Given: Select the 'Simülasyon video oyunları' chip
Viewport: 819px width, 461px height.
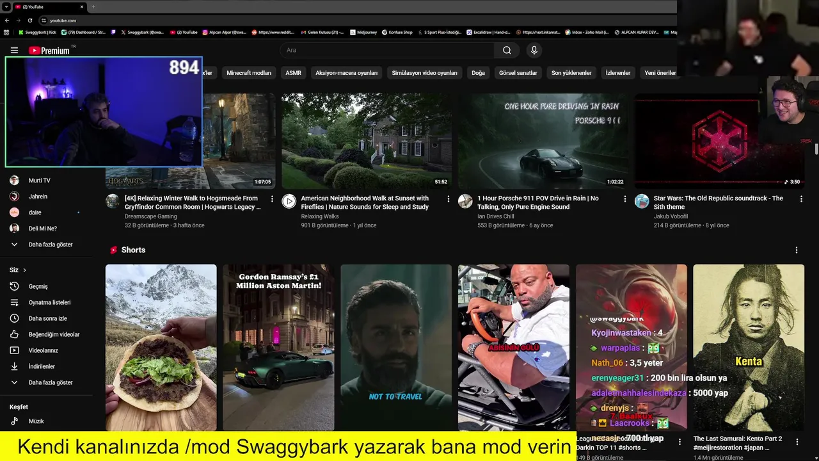Looking at the screenshot, I should pos(424,73).
